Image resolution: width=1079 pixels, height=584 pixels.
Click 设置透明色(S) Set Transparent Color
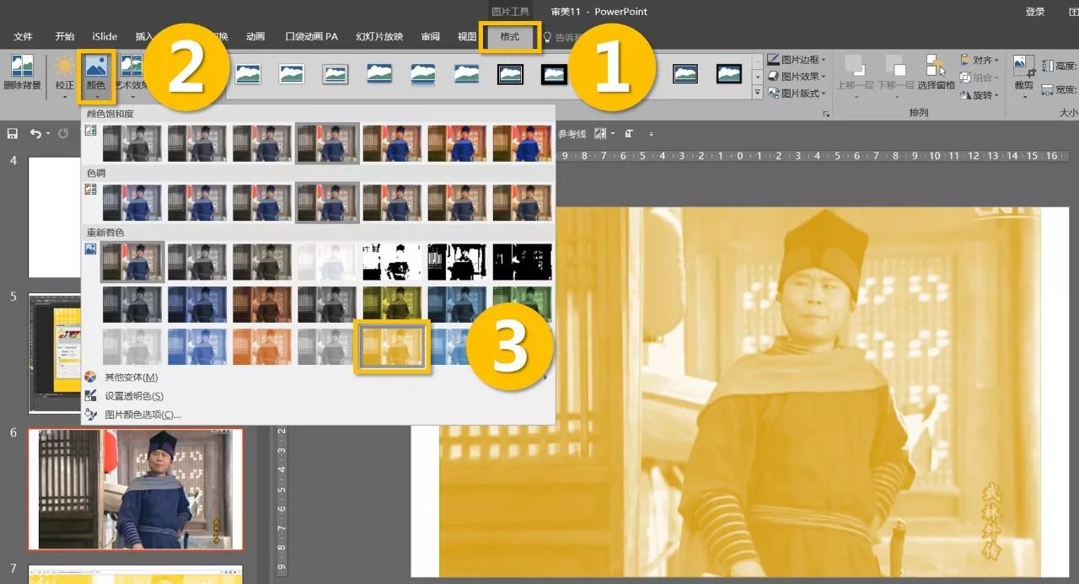(133, 396)
